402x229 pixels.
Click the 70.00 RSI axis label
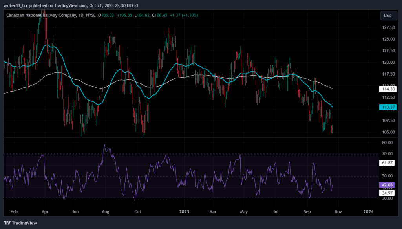tap(387, 154)
